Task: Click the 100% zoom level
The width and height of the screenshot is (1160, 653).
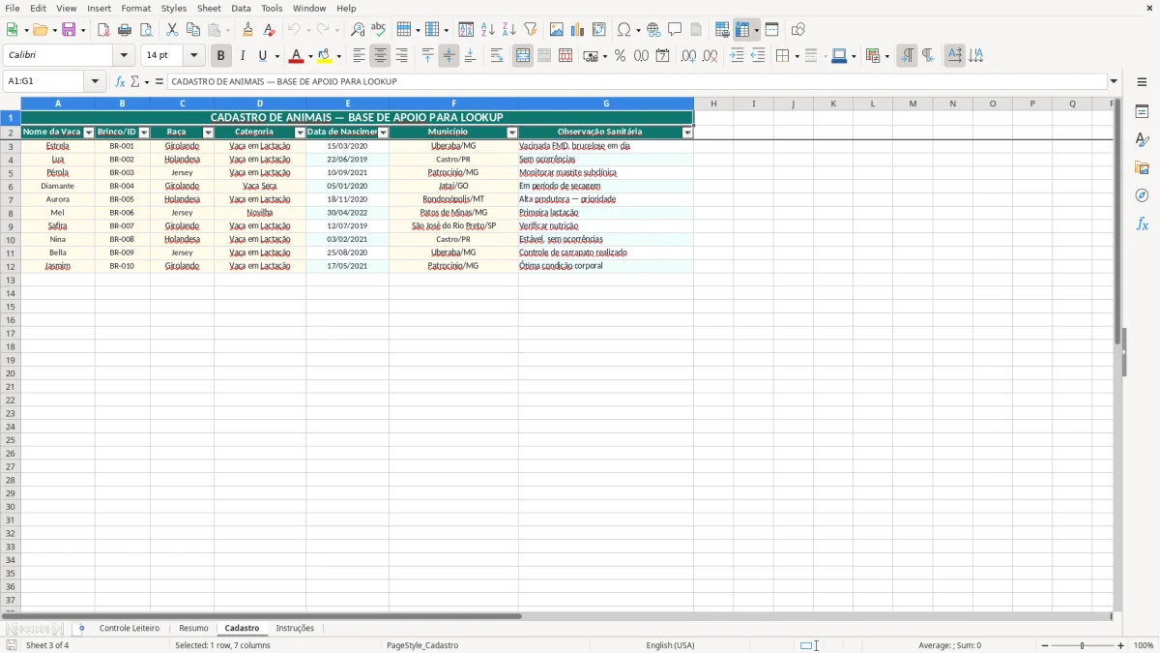Action: click(1144, 645)
